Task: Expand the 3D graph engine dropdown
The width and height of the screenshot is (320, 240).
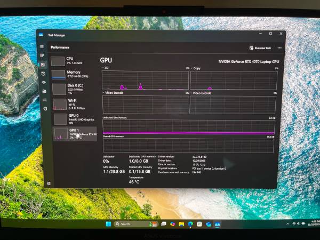Action: click(x=103, y=68)
